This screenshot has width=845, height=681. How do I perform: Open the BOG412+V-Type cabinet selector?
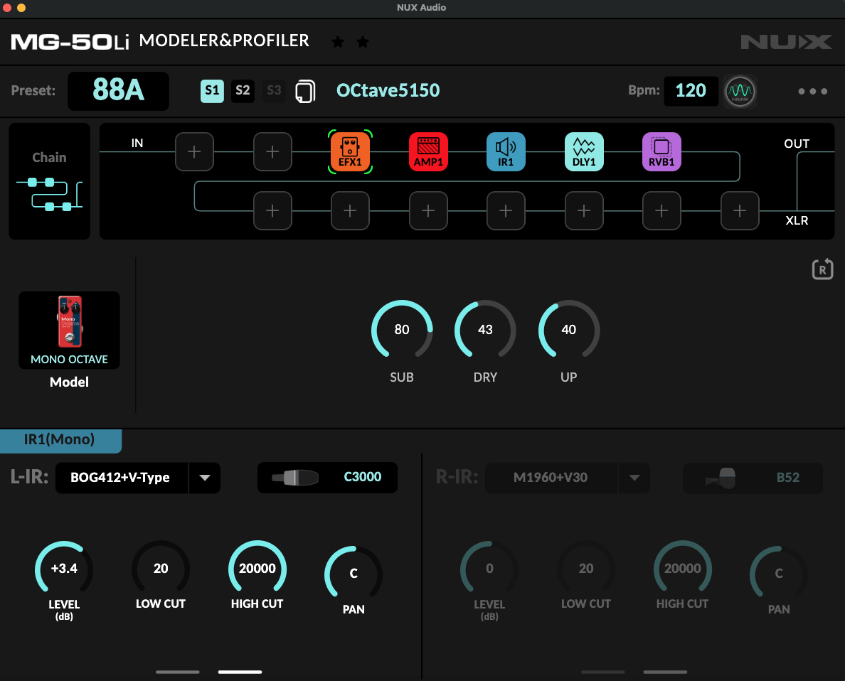(121, 478)
